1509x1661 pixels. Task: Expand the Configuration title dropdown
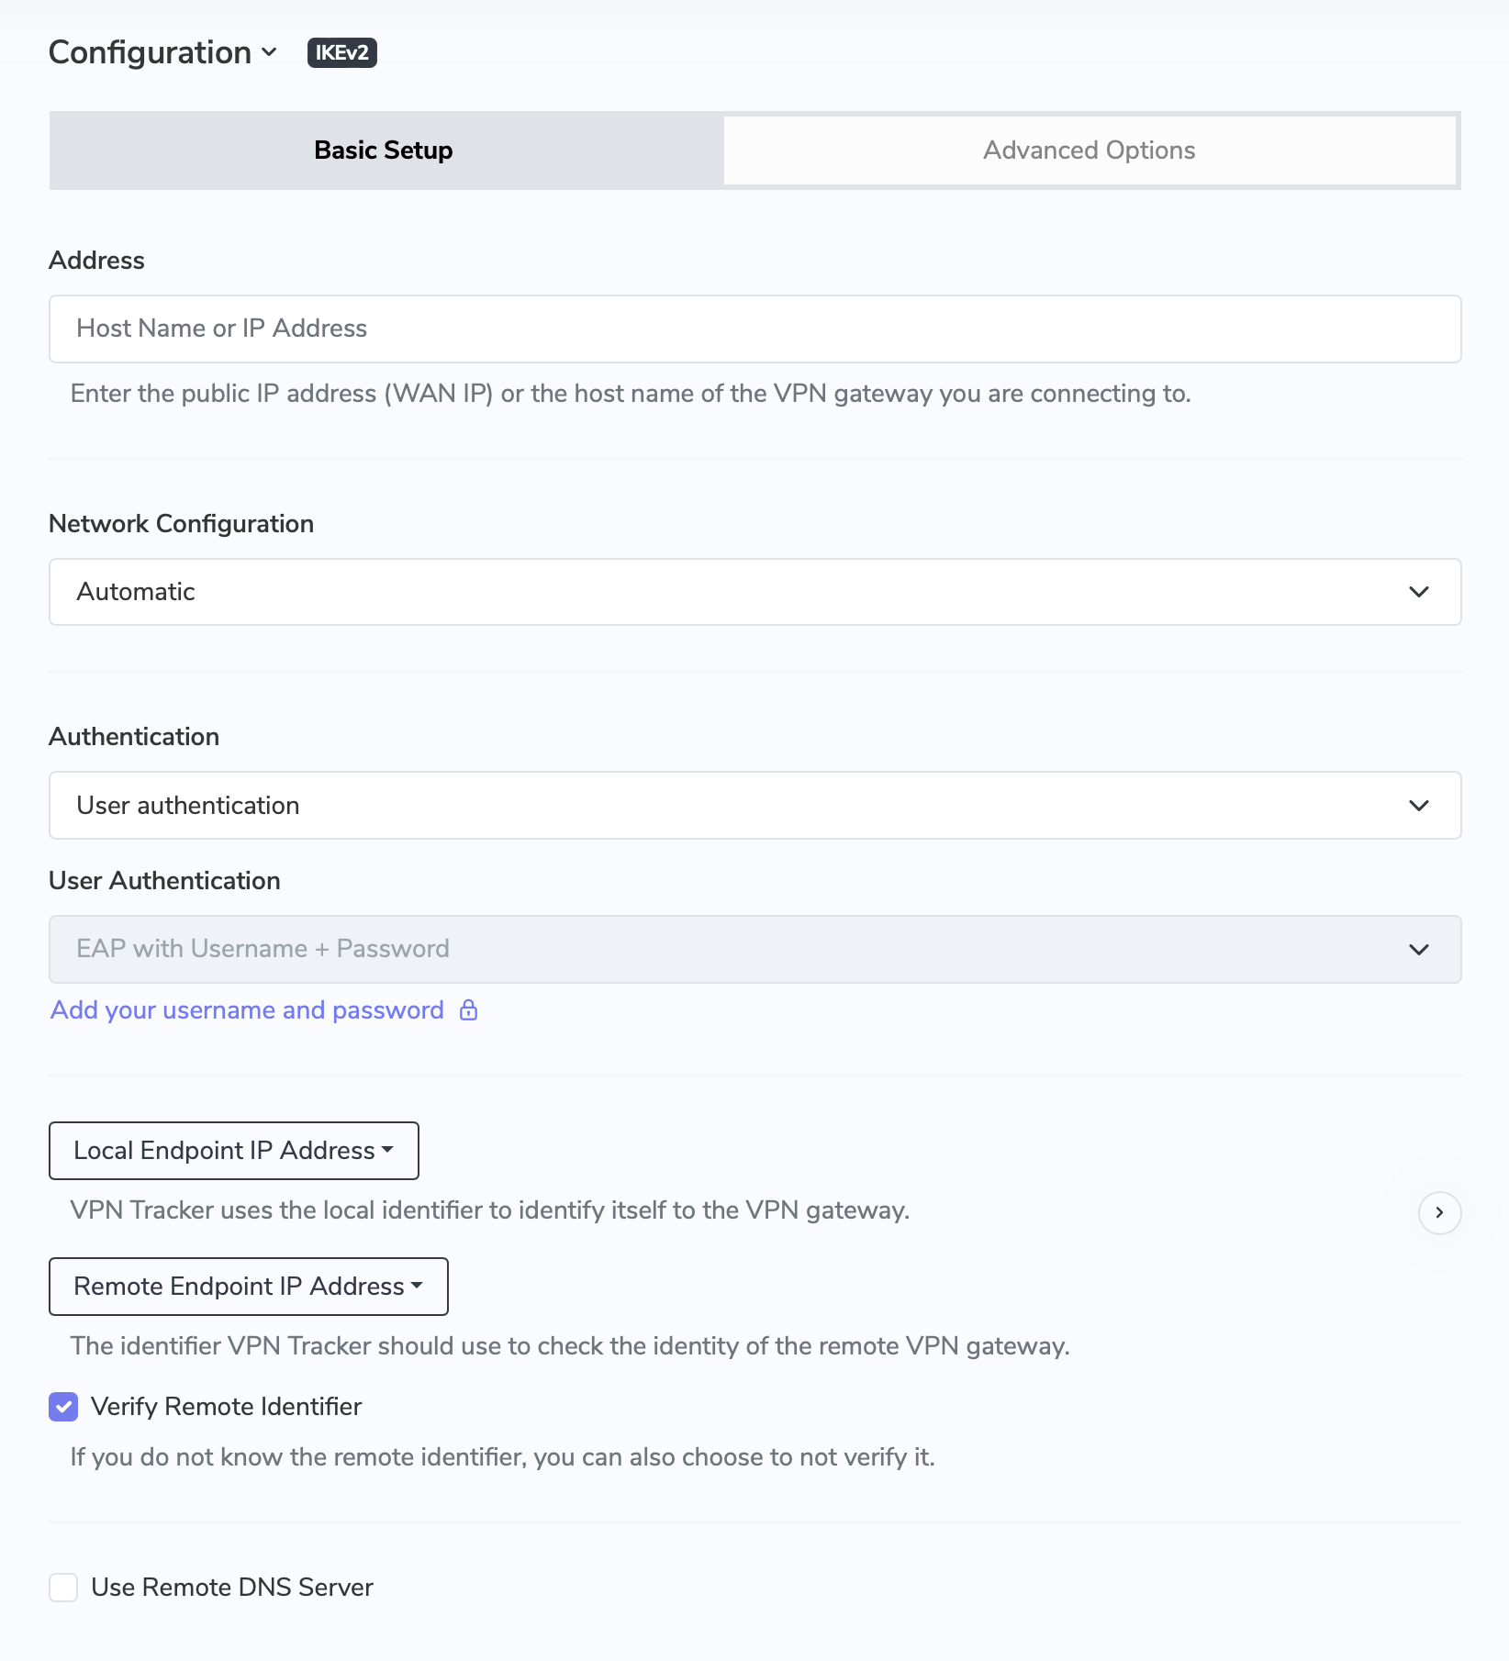click(x=269, y=52)
